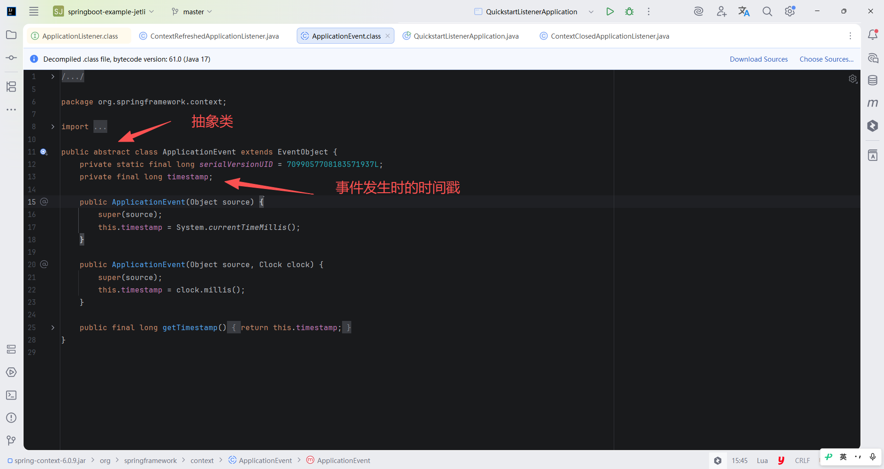Click the red Y status bar icon

pos(781,460)
